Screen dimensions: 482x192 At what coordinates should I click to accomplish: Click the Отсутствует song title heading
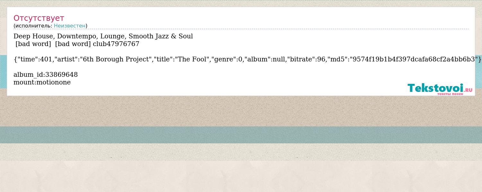pyautogui.click(x=39, y=18)
